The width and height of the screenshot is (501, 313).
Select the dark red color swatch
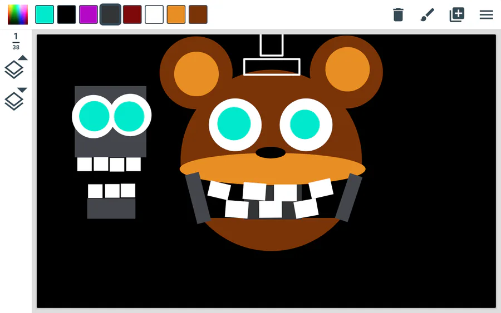[x=132, y=14]
